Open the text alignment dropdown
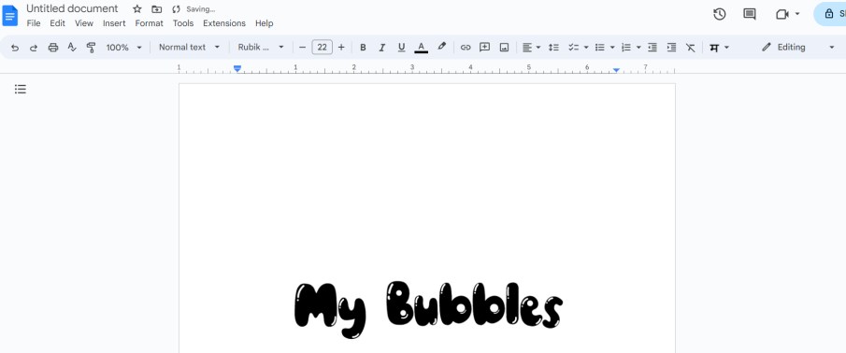The width and height of the screenshot is (846, 353). [x=532, y=48]
